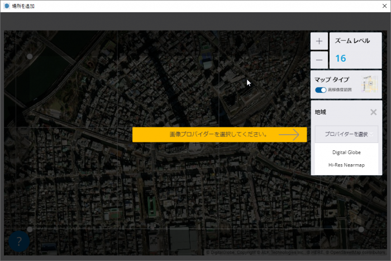Viewport: 391px width, 261px height.
Task: Click the zoom level value 16
Action: (x=340, y=58)
